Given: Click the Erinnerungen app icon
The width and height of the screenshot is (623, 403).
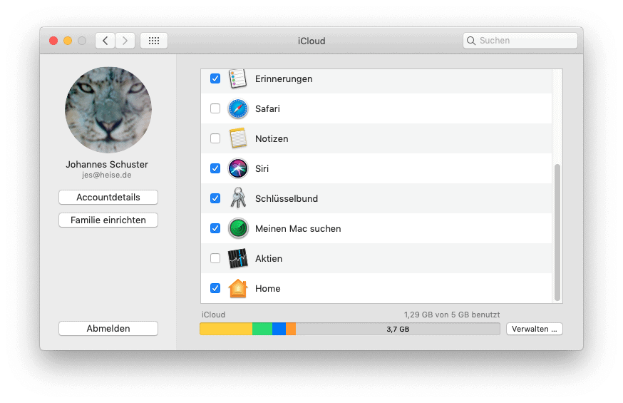Looking at the screenshot, I should 237,78.
